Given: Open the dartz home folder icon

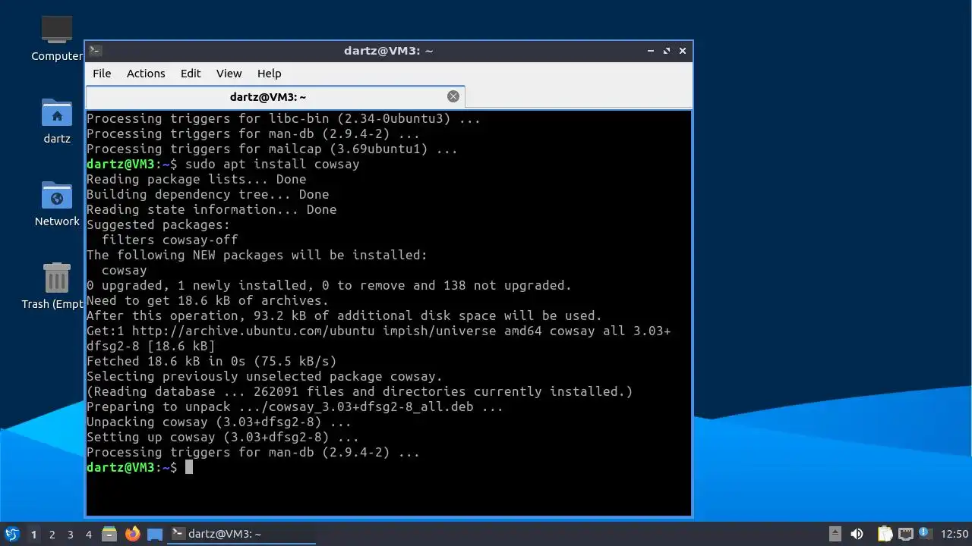Looking at the screenshot, I should point(57,121).
